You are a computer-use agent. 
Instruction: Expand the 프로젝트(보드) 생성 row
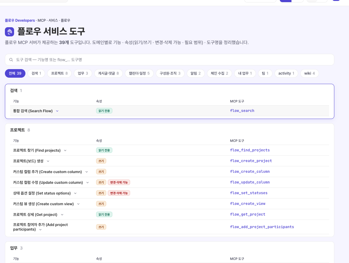48,161
